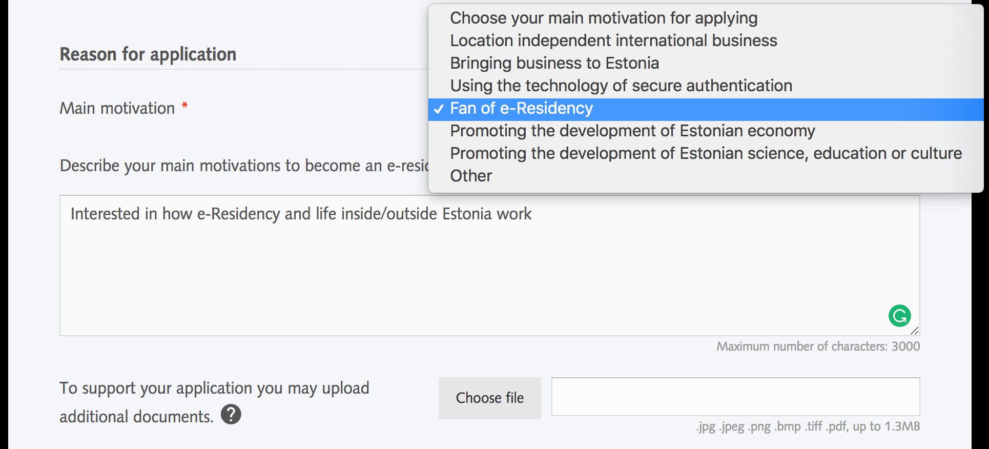Select Estonian science, education or culture option
Screen dimensions: 989x449
click(x=706, y=153)
